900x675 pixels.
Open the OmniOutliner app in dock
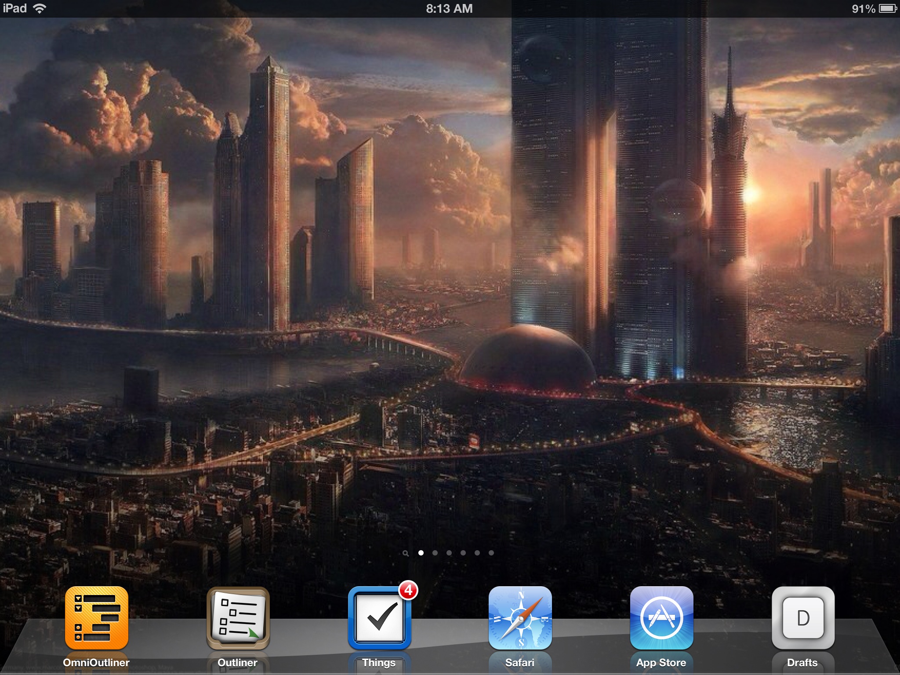click(x=96, y=617)
